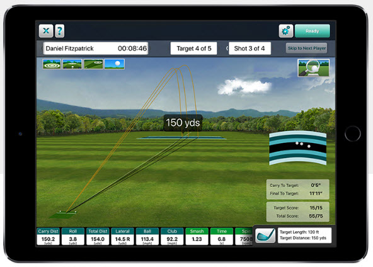Select the Time data tile
The image size is (373, 267).
pos(222,237)
